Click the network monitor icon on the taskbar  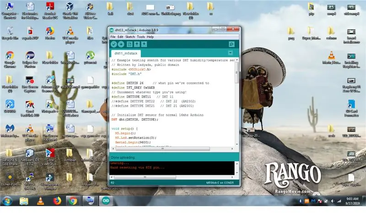[x=89, y=201]
